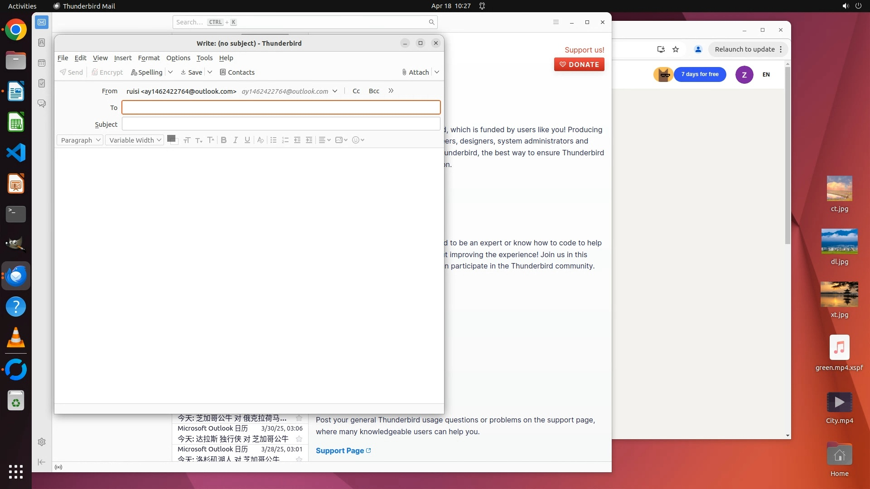Click into the Subject field
The width and height of the screenshot is (870, 489).
click(281, 124)
